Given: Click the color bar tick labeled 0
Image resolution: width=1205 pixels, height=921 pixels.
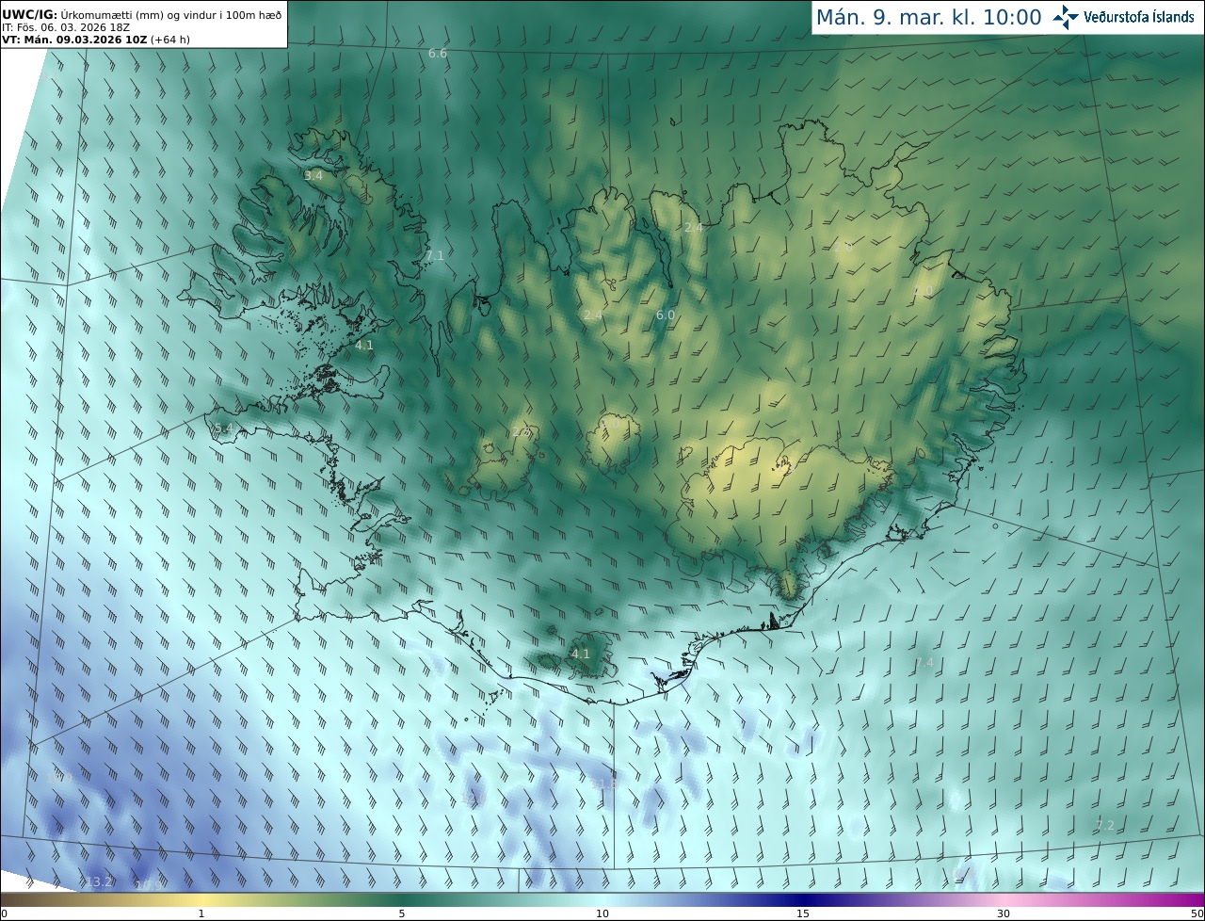Looking at the screenshot, I should pos(3,913).
